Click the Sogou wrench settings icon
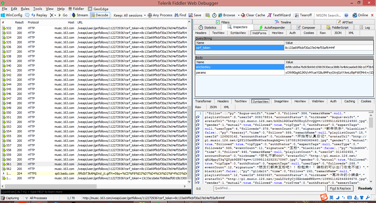The image size is (376, 203). pos(368,197)
